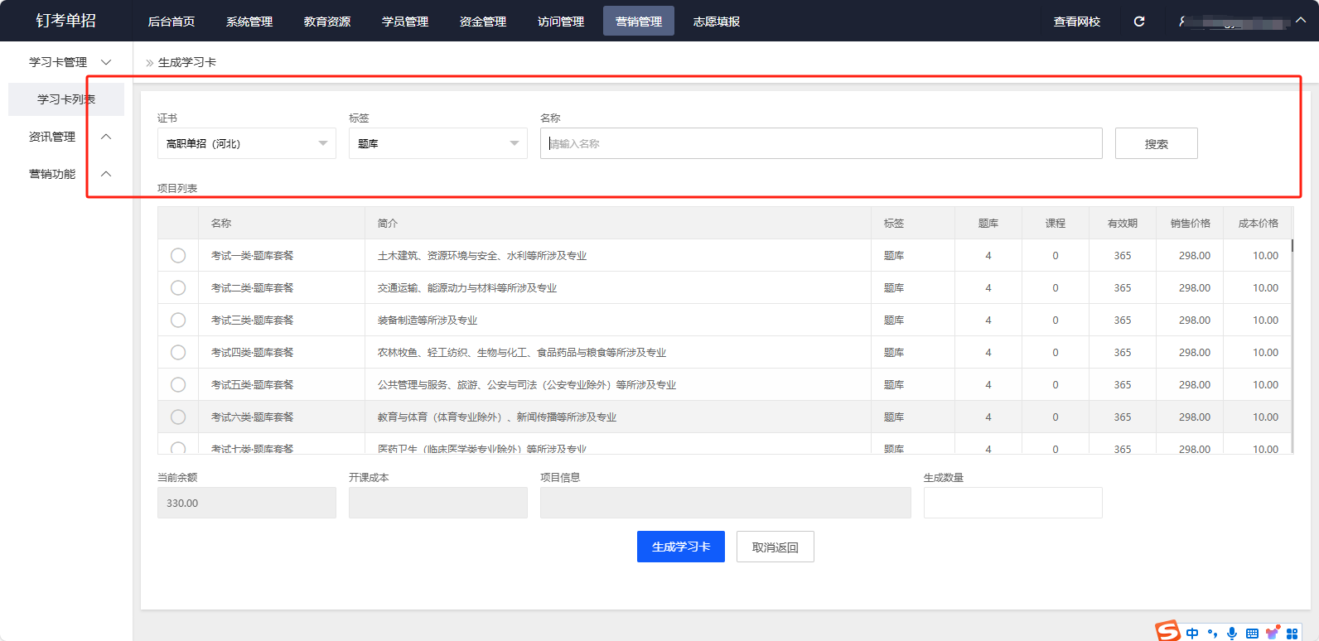Open 后台首页 in top navigation
The height and width of the screenshot is (641, 1319).
click(172, 22)
